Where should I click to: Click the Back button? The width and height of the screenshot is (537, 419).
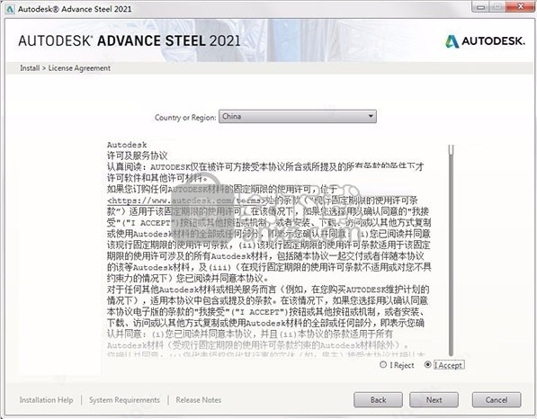[378, 400]
